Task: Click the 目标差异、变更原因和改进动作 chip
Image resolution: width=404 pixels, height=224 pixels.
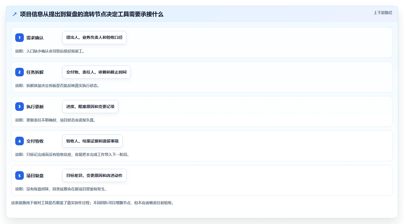Action: coord(94,175)
